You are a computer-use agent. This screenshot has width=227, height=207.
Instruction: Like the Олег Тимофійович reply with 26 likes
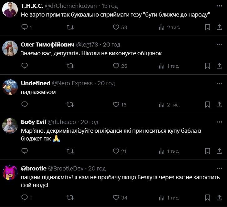116,66
